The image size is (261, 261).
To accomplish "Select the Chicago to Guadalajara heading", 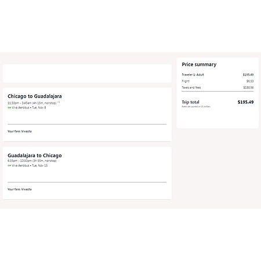I will 35,96.
